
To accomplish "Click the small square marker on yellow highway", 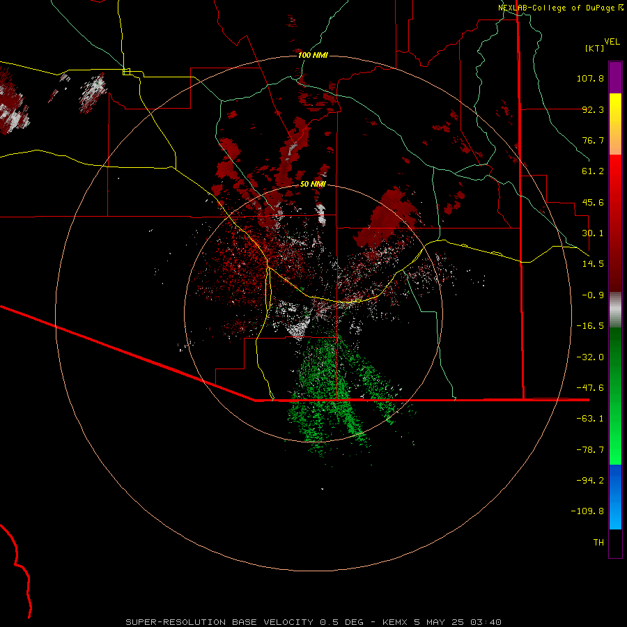I will (126, 72).
